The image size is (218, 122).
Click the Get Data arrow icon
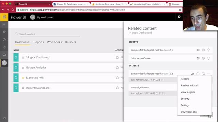point(4,118)
